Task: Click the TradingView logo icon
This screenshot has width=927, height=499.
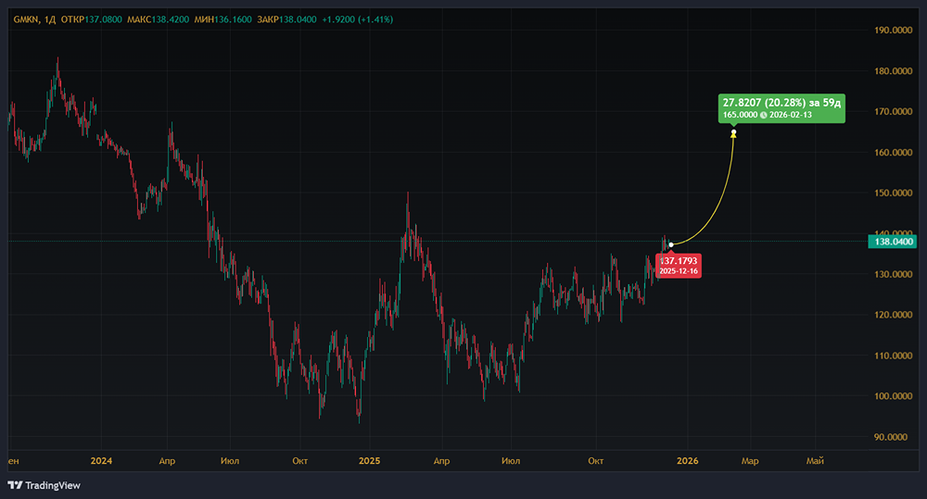Action: (15, 485)
